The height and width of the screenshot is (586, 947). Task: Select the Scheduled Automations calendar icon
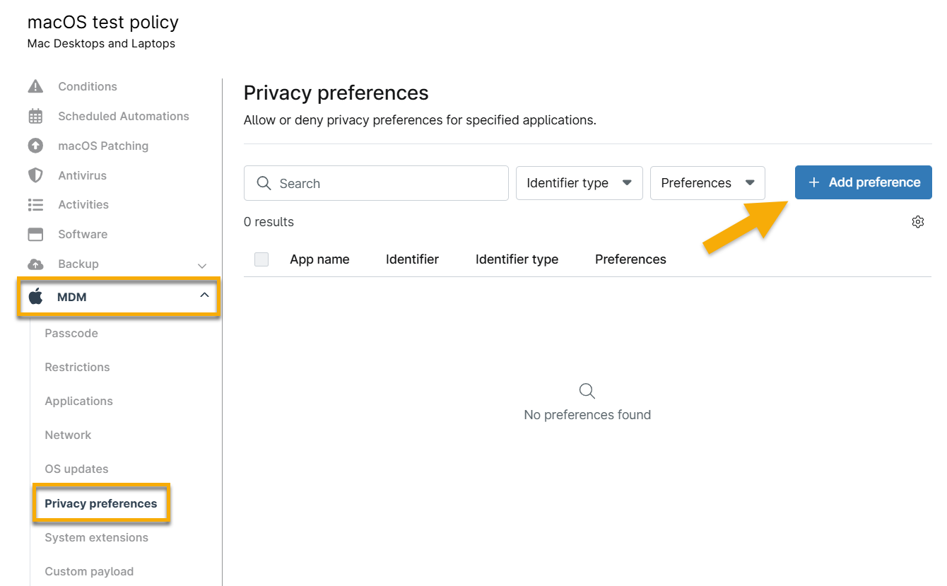point(35,116)
